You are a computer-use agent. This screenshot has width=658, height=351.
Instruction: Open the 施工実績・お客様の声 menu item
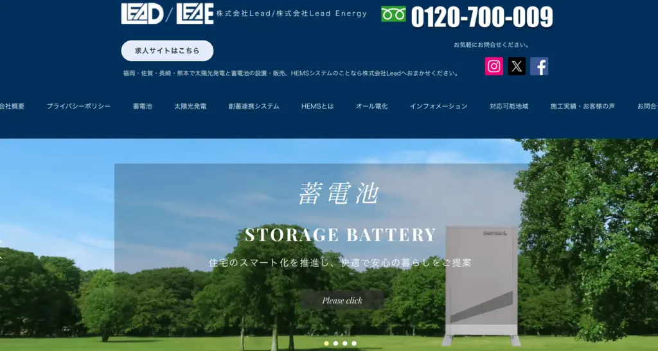pyautogui.click(x=582, y=106)
